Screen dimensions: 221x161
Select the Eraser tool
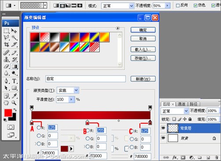pyautogui.click(x=6, y=66)
